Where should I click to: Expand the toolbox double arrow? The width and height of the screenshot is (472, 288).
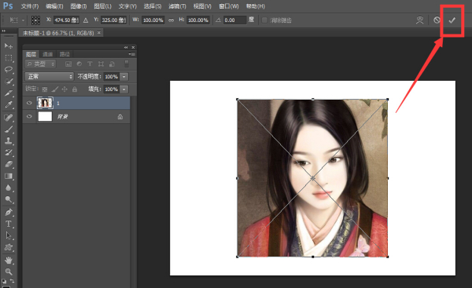(4, 31)
